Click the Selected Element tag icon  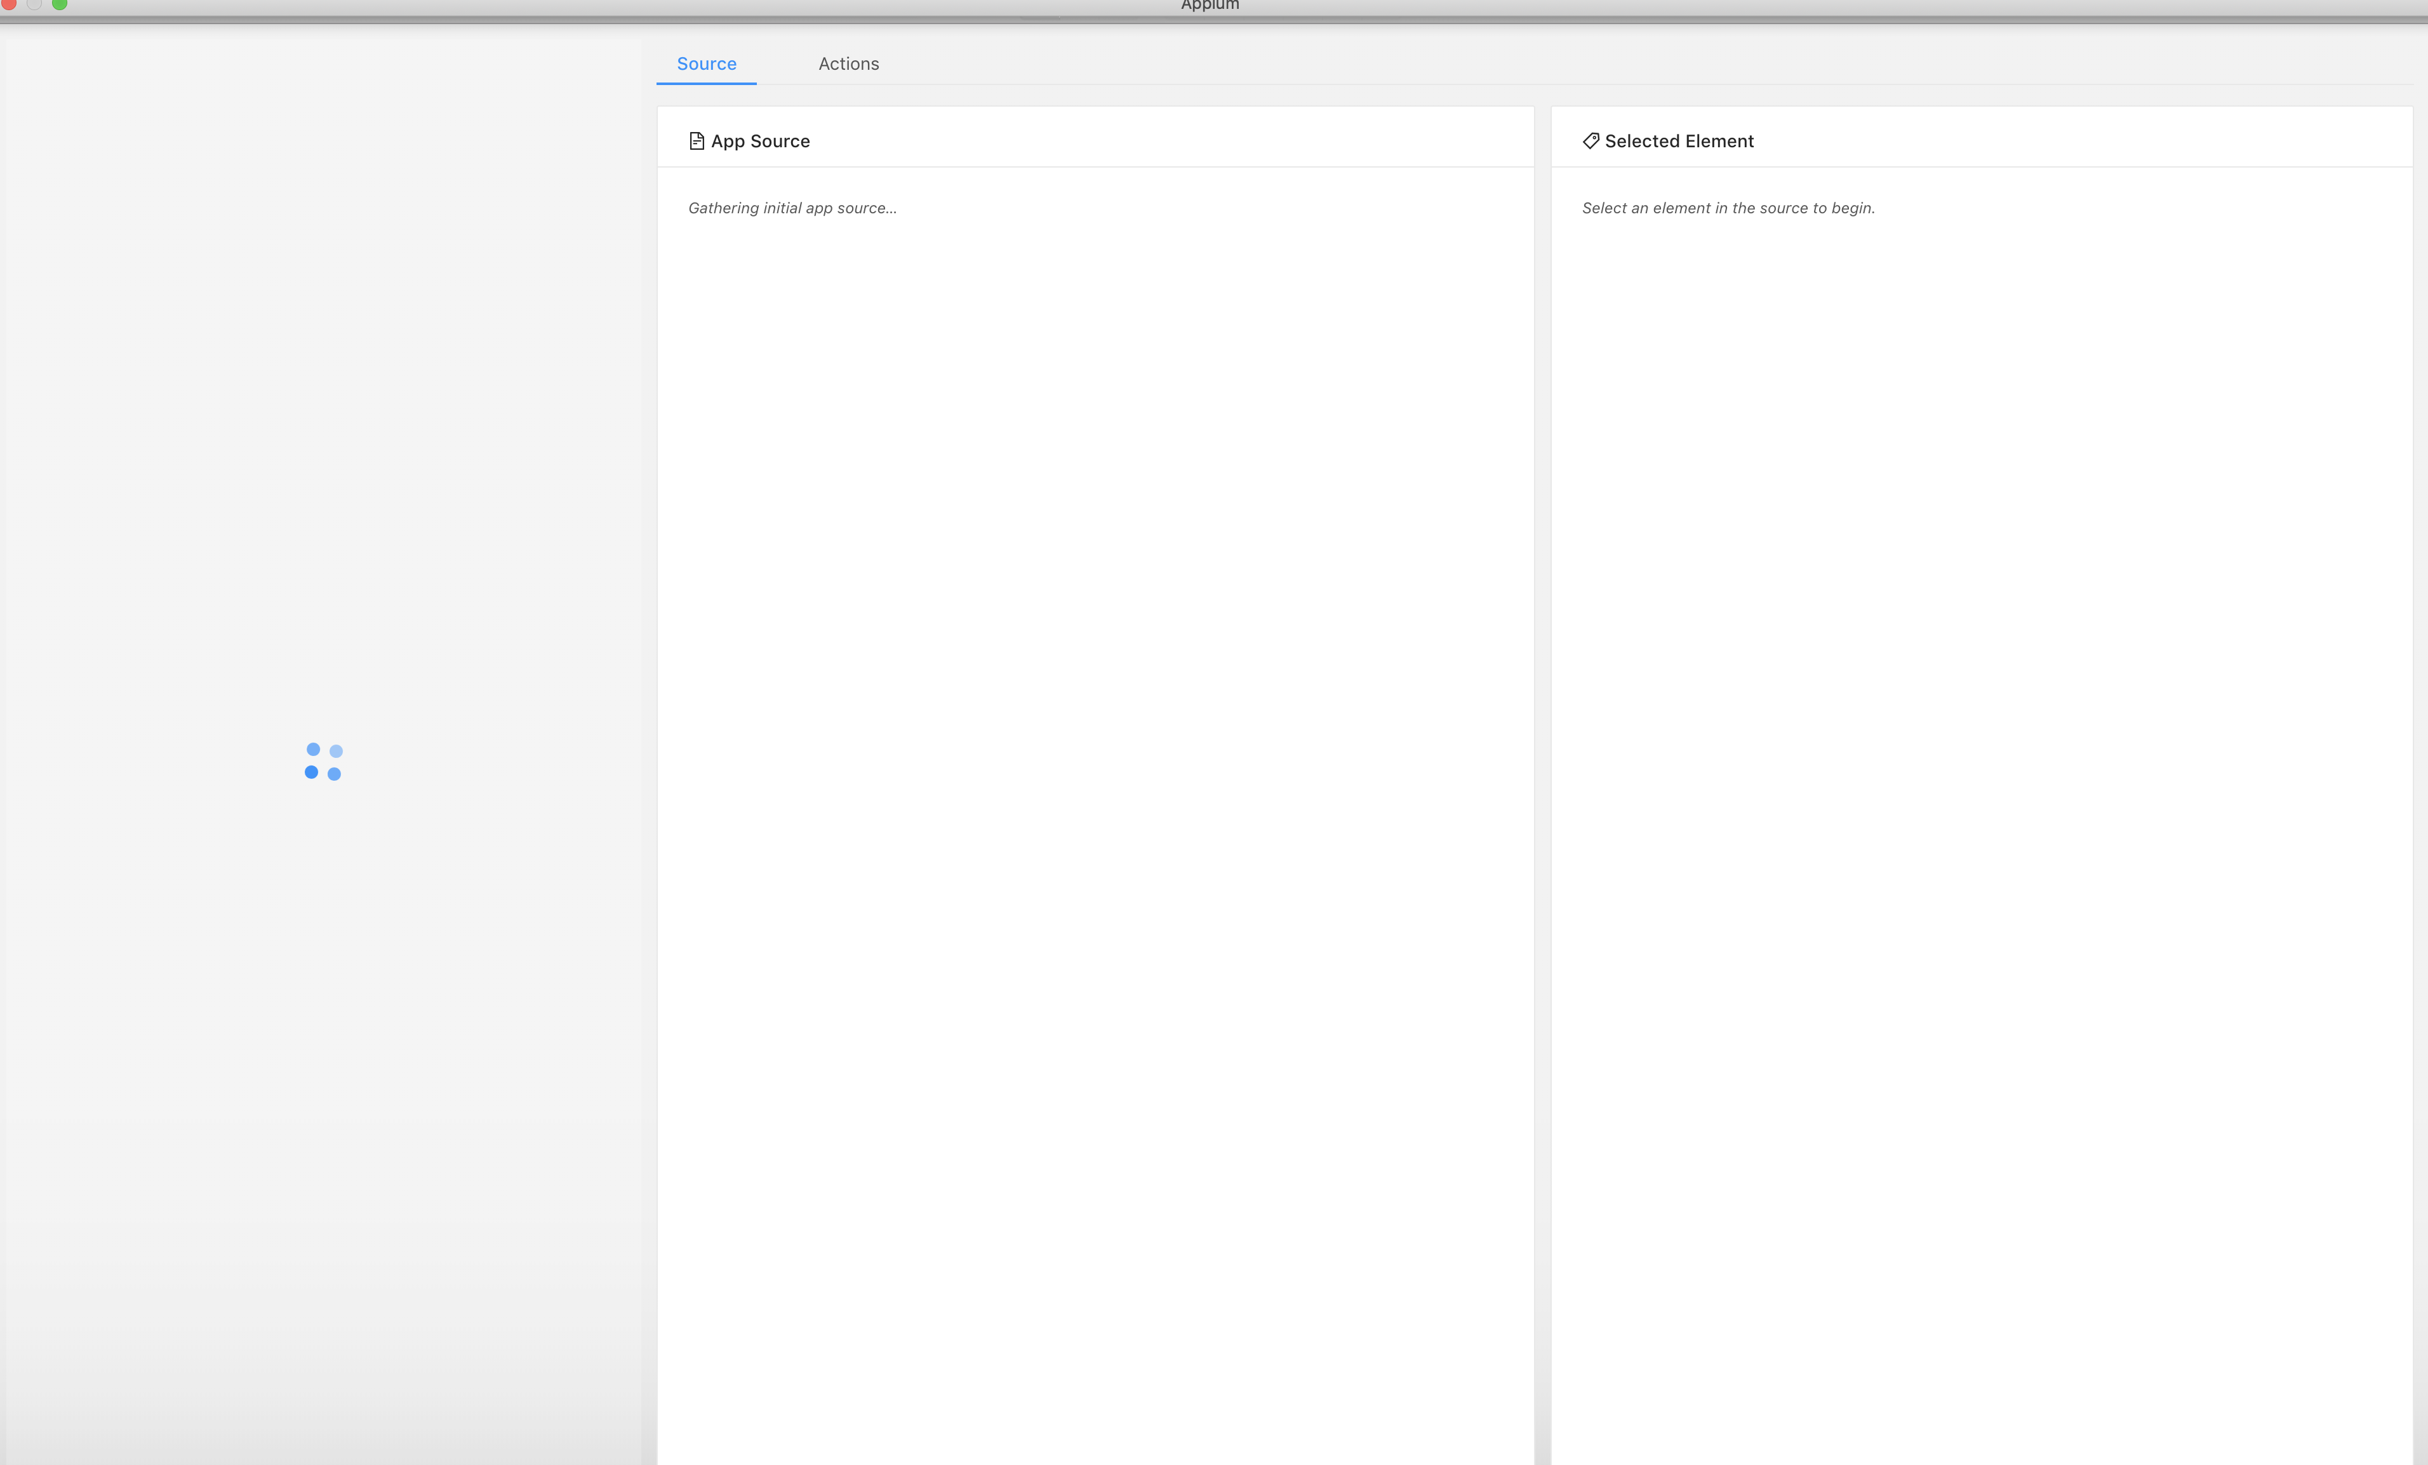point(1591,141)
